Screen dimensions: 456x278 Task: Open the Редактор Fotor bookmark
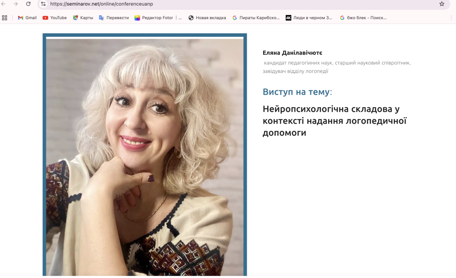(158, 18)
